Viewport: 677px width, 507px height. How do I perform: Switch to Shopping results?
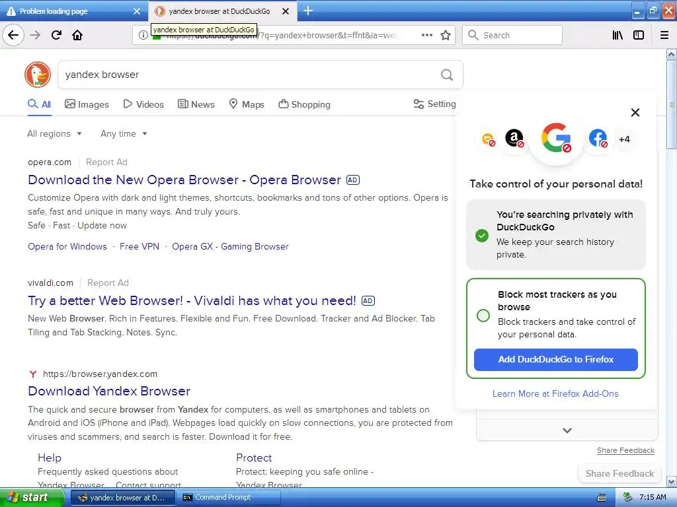[304, 104]
